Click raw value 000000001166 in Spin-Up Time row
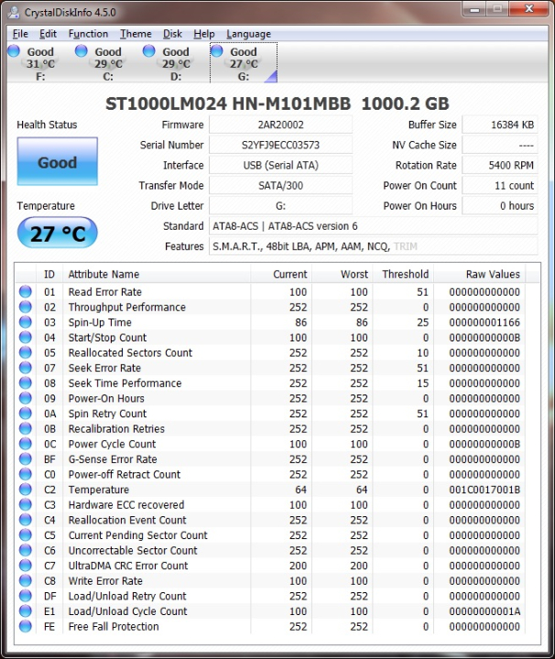 tap(484, 322)
